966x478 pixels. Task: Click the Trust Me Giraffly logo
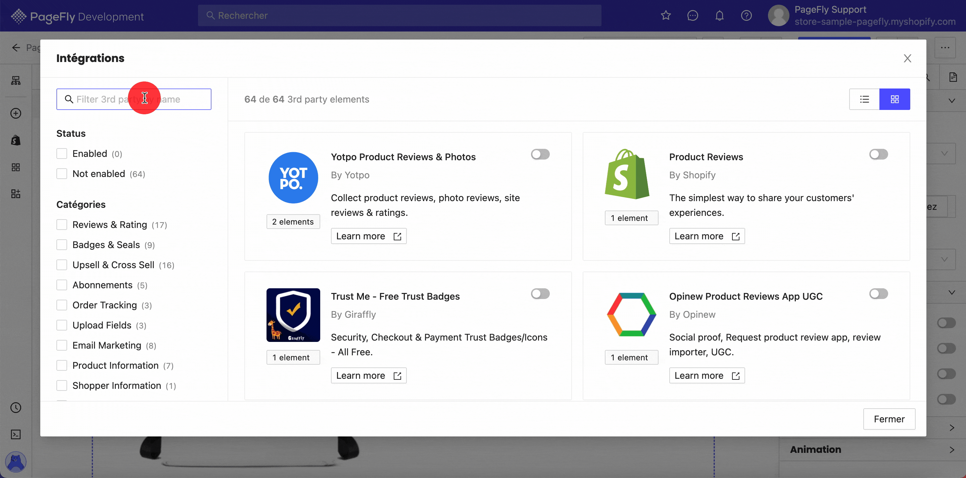coord(293,315)
